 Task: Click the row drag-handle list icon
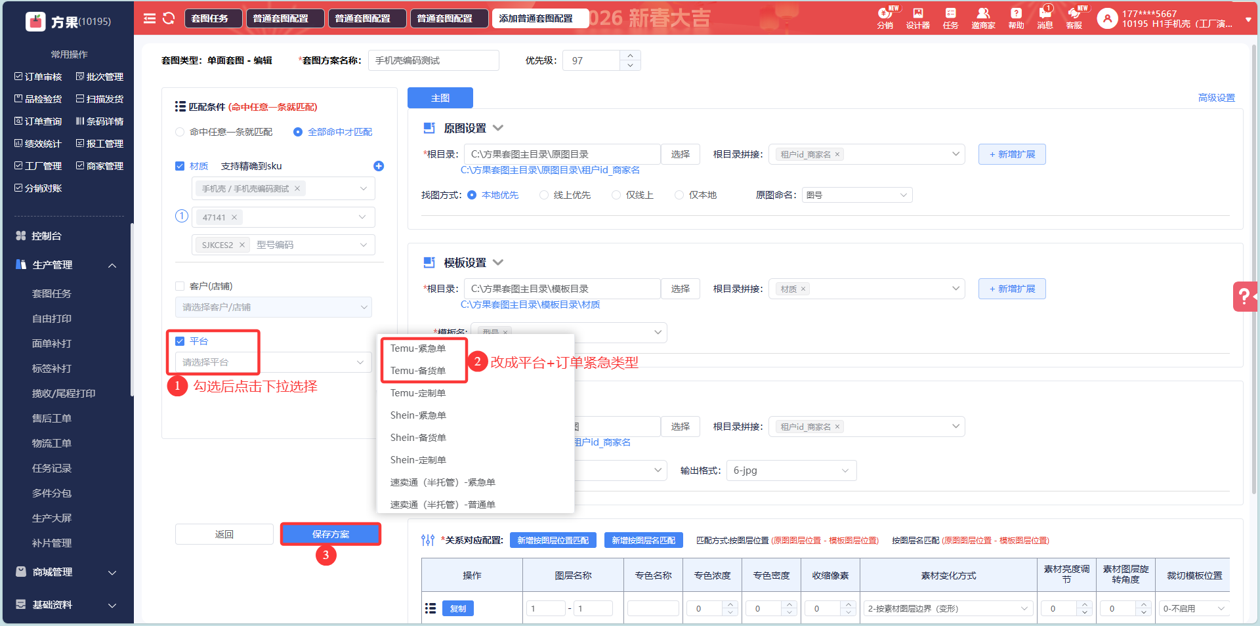[x=430, y=608]
